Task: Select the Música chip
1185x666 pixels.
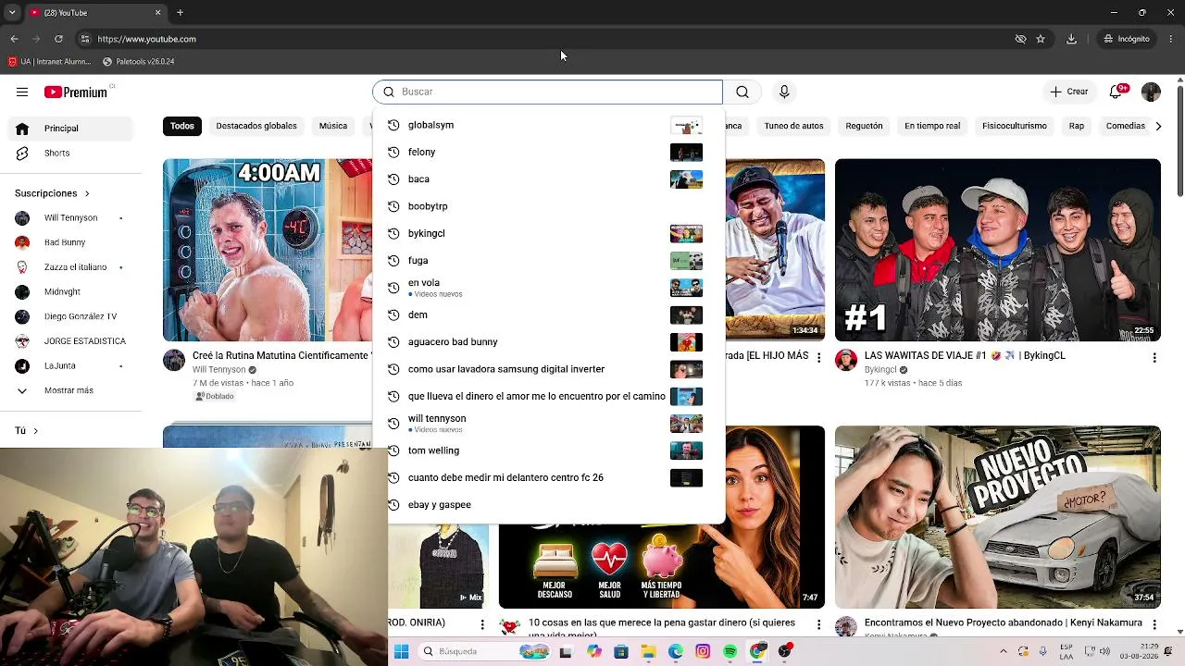Action: tap(333, 126)
